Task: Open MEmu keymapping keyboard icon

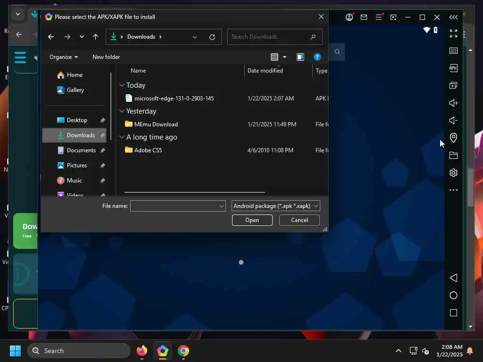Action: pyautogui.click(x=453, y=50)
